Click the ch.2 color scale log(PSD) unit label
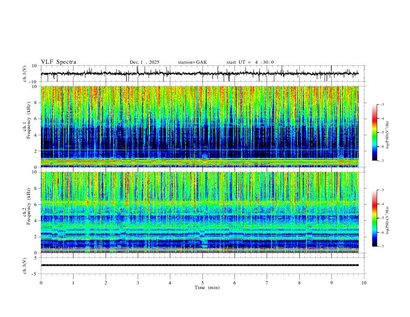Image resolution: width=410 pixels, height=317 pixels. (388, 220)
